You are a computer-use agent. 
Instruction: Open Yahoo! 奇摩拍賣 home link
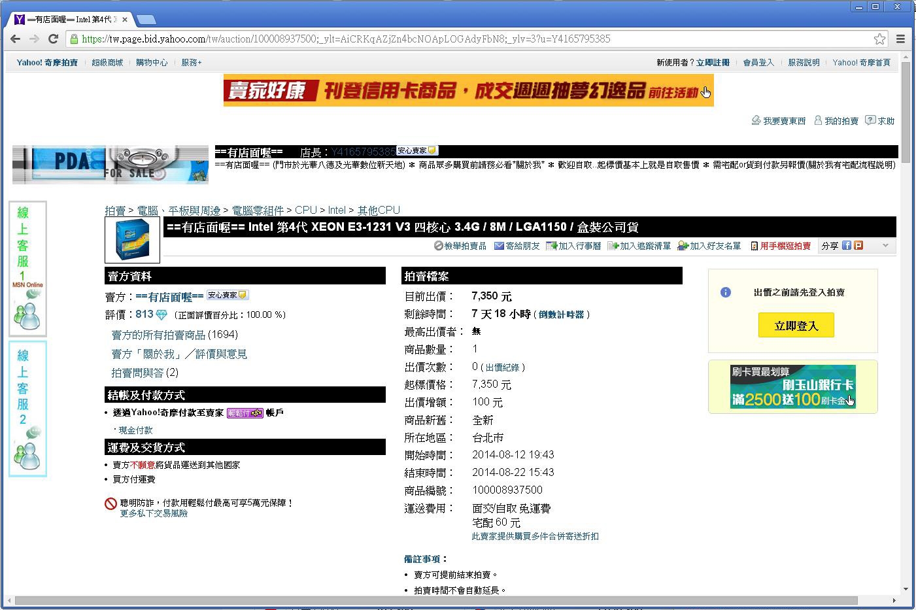pyautogui.click(x=47, y=63)
